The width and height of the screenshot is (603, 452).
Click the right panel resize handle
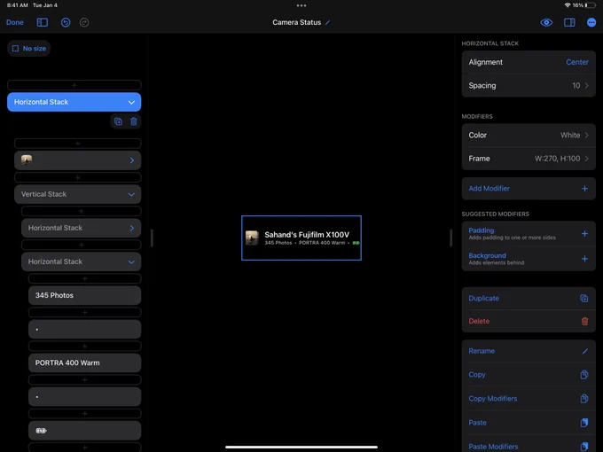450,238
